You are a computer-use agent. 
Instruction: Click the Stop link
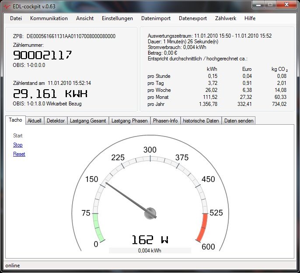tap(18, 145)
